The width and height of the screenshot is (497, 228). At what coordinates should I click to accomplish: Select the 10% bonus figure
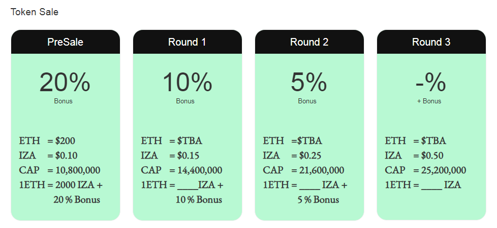pos(187,83)
